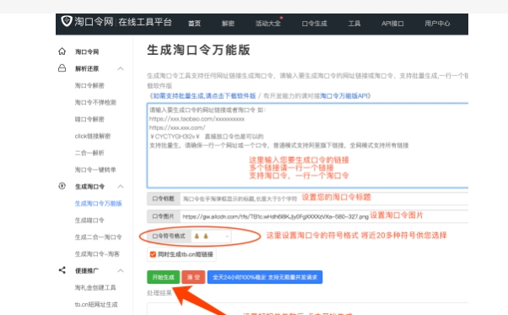Select tb.cn短网址生成 in the sidebar
This screenshot has width=508, height=315.
click(96, 305)
